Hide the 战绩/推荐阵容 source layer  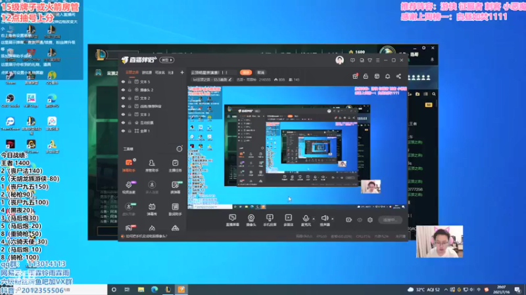click(x=123, y=106)
